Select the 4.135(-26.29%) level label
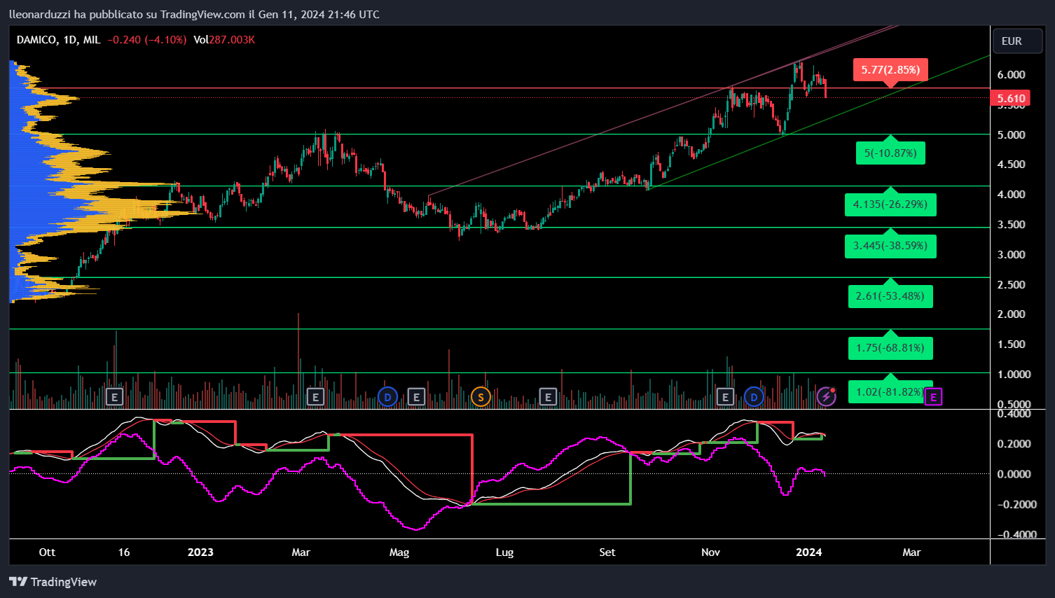Image resolution: width=1055 pixels, height=598 pixels. [x=890, y=204]
